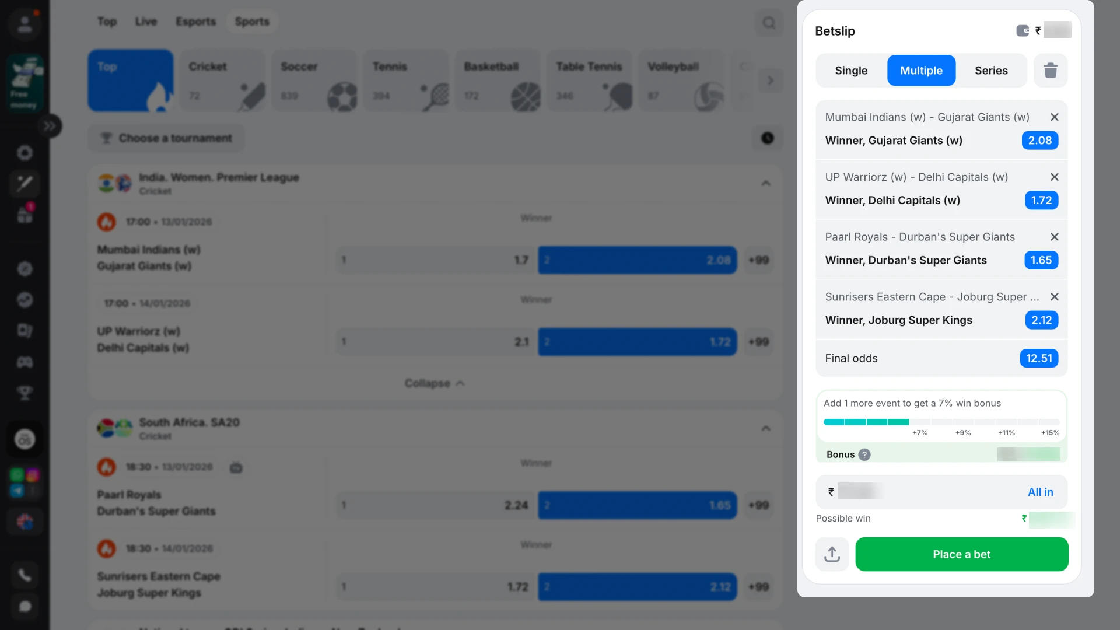Click the trash icon to clear the betslip
The image size is (1120, 630).
(1051, 71)
